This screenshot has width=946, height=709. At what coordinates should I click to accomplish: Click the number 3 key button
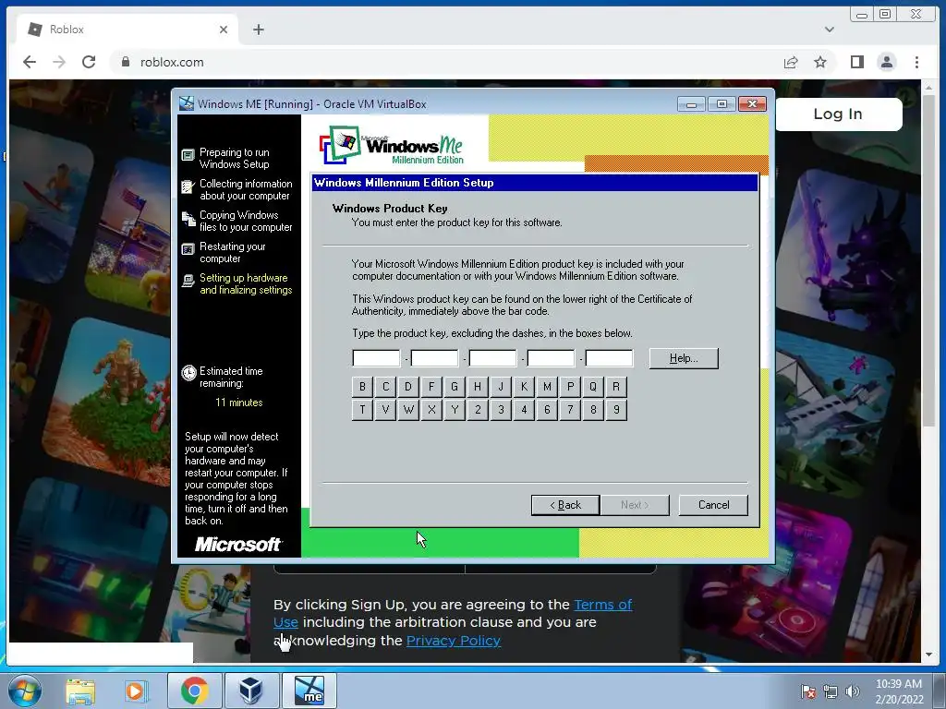point(501,410)
